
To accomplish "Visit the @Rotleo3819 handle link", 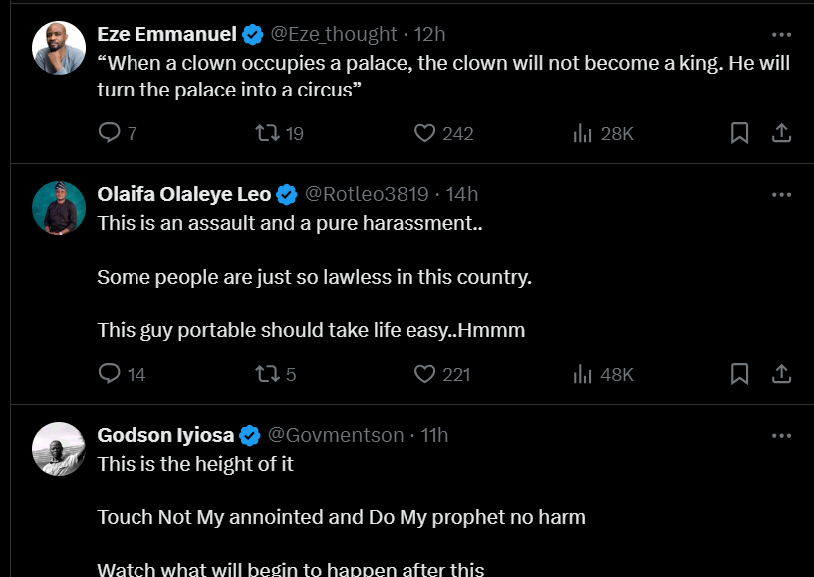I will (366, 194).
